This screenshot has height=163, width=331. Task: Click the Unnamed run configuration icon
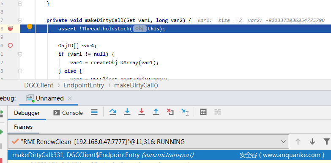(x=30, y=98)
